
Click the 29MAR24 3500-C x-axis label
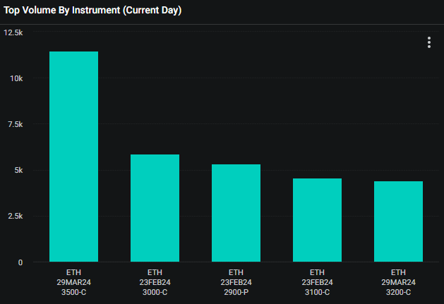point(73,282)
